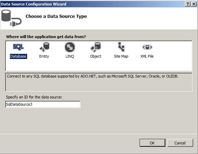Focus the SqlDataSource3 ID text field
The image size is (198, 154).
tap(43, 104)
